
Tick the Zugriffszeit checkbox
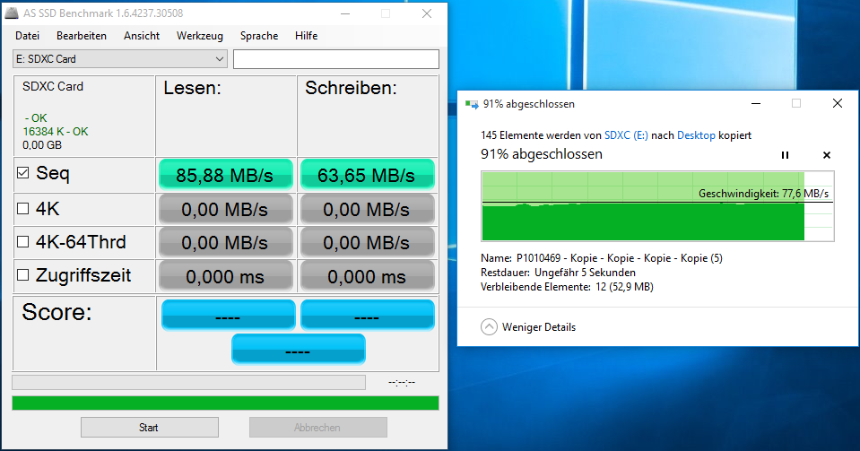coord(23,275)
